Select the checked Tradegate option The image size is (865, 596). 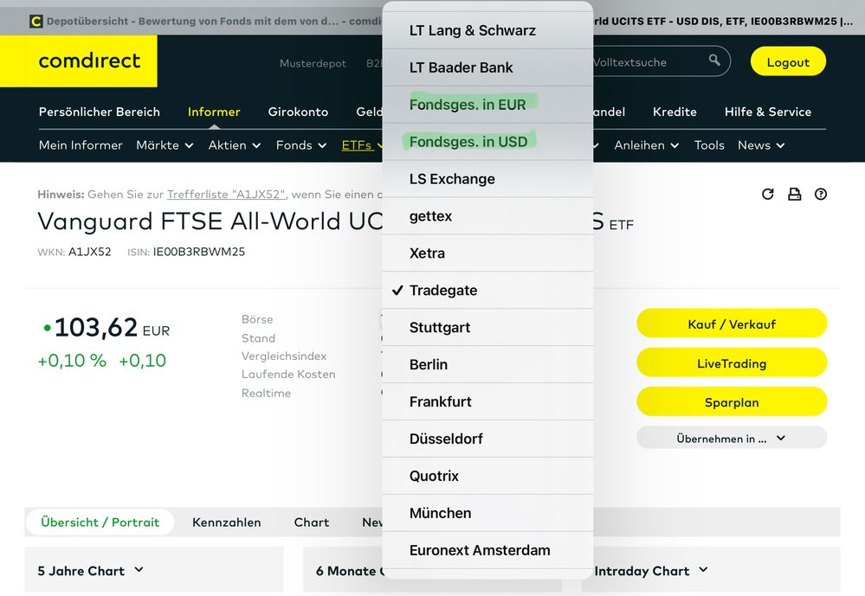tap(487, 290)
